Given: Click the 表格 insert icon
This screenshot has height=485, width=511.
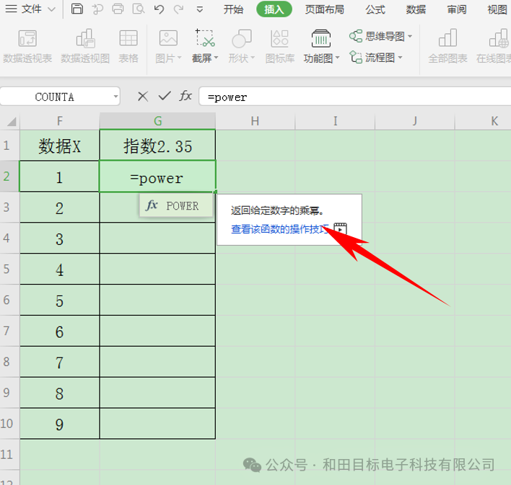Looking at the screenshot, I should (x=128, y=38).
